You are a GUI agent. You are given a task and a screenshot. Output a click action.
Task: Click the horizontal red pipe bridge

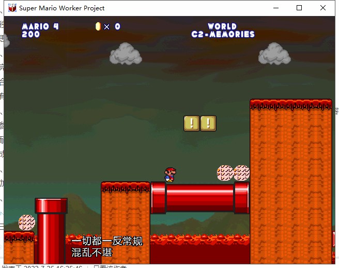[x=200, y=198]
